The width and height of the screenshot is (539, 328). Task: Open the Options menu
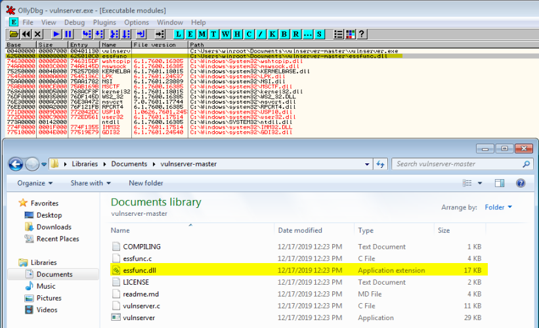pyautogui.click(x=137, y=22)
